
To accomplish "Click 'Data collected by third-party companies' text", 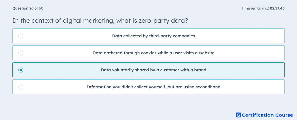I will (154, 36).
